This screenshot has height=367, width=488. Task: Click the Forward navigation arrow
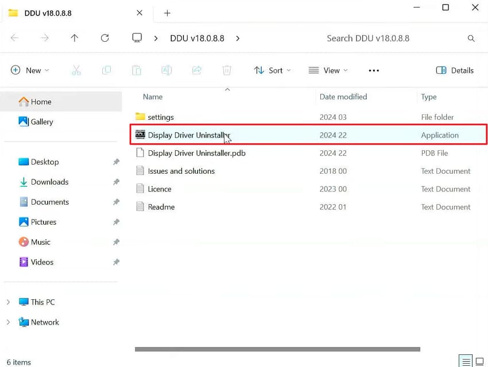point(45,38)
